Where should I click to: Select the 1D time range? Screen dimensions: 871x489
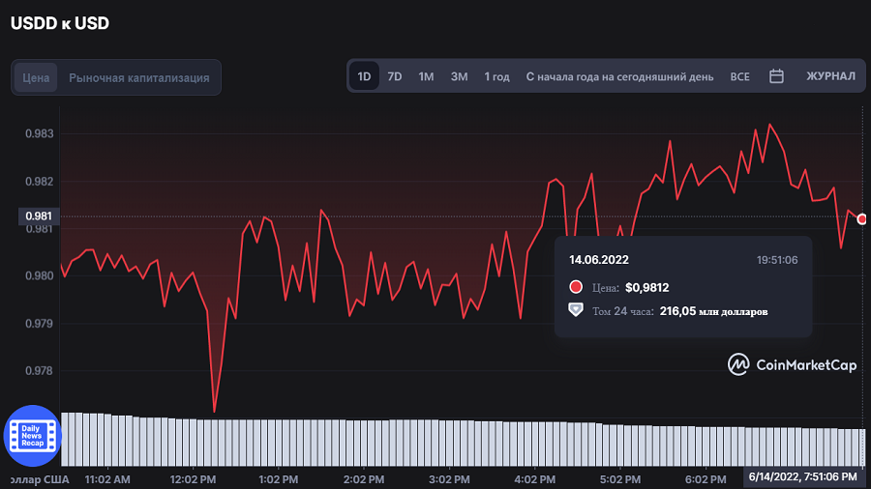click(364, 76)
